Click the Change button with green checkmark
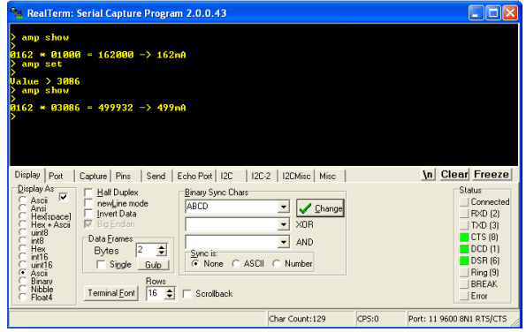 click(320, 208)
